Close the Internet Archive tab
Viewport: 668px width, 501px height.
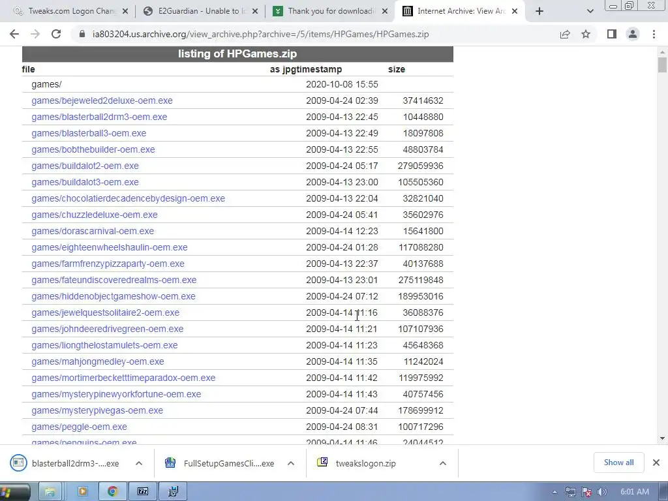click(515, 11)
